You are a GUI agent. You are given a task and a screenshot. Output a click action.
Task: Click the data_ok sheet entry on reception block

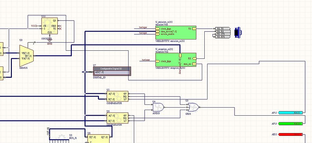pyautogui.click(x=193, y=64)
